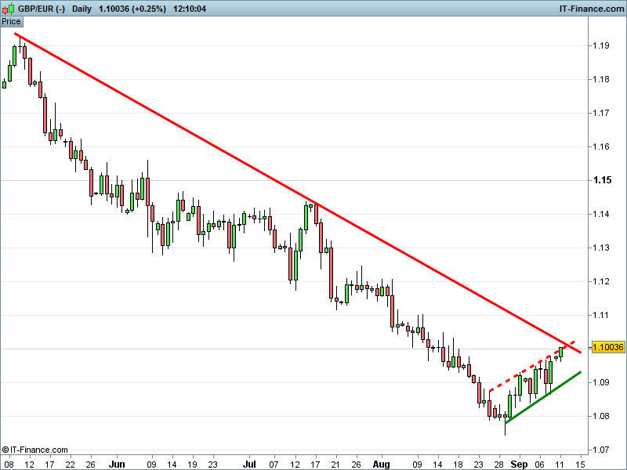Click the candlestick icon beside GBP/EUR
The image size is (627, 470).
(x=8, y=9)
